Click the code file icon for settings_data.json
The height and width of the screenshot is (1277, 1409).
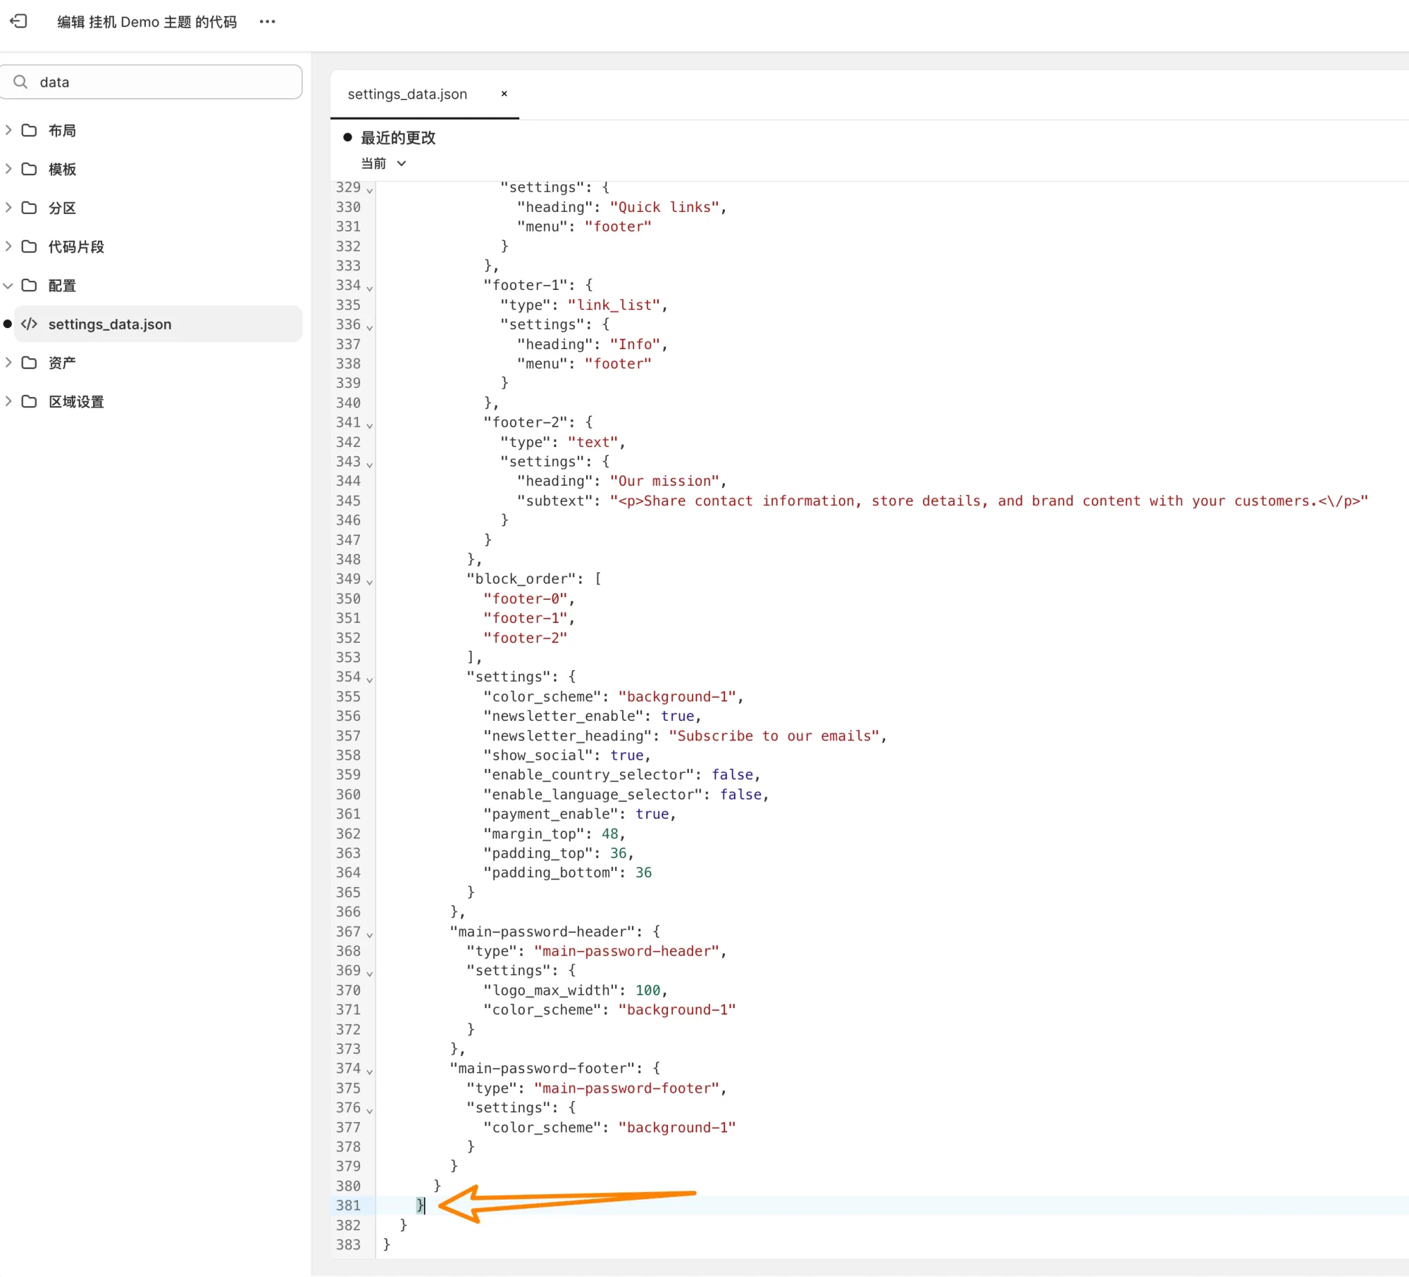coord(29,324)
